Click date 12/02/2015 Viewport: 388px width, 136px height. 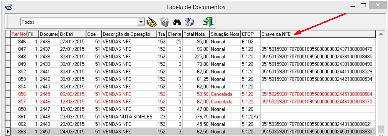pos(72,102)
